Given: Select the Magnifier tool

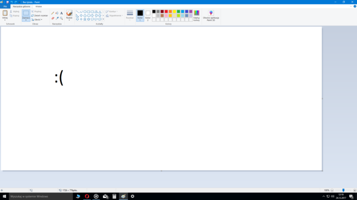Looking at the screenshot, I should coord(61,18).
